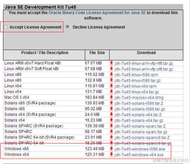Click download arrow icon for jdk-7u45-solaris-x64.tar.gz

pos(111,120)
